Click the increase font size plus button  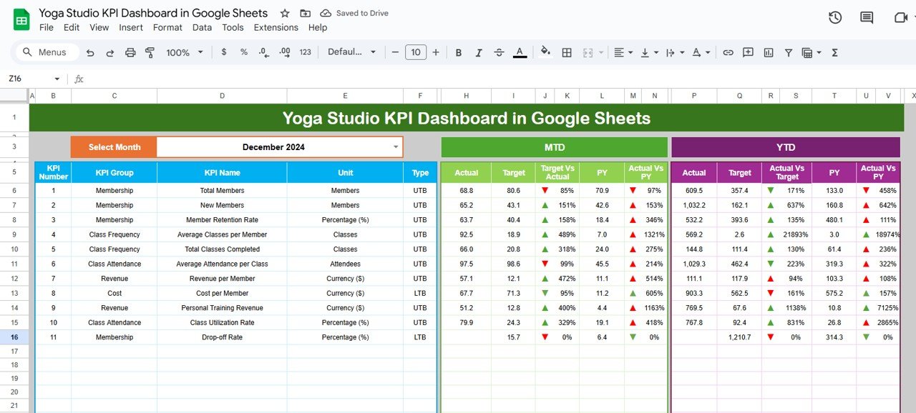437,52
